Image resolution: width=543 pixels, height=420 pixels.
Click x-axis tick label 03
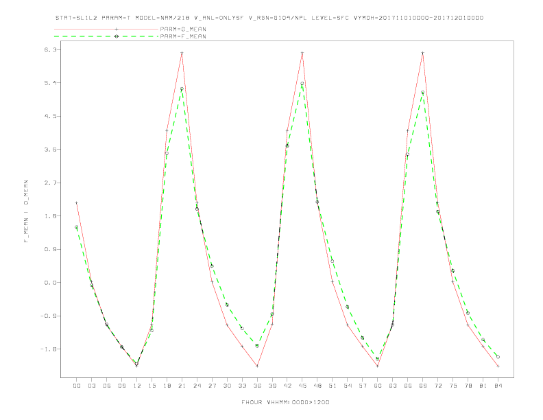pyautogui.click(x=91, y=386)
